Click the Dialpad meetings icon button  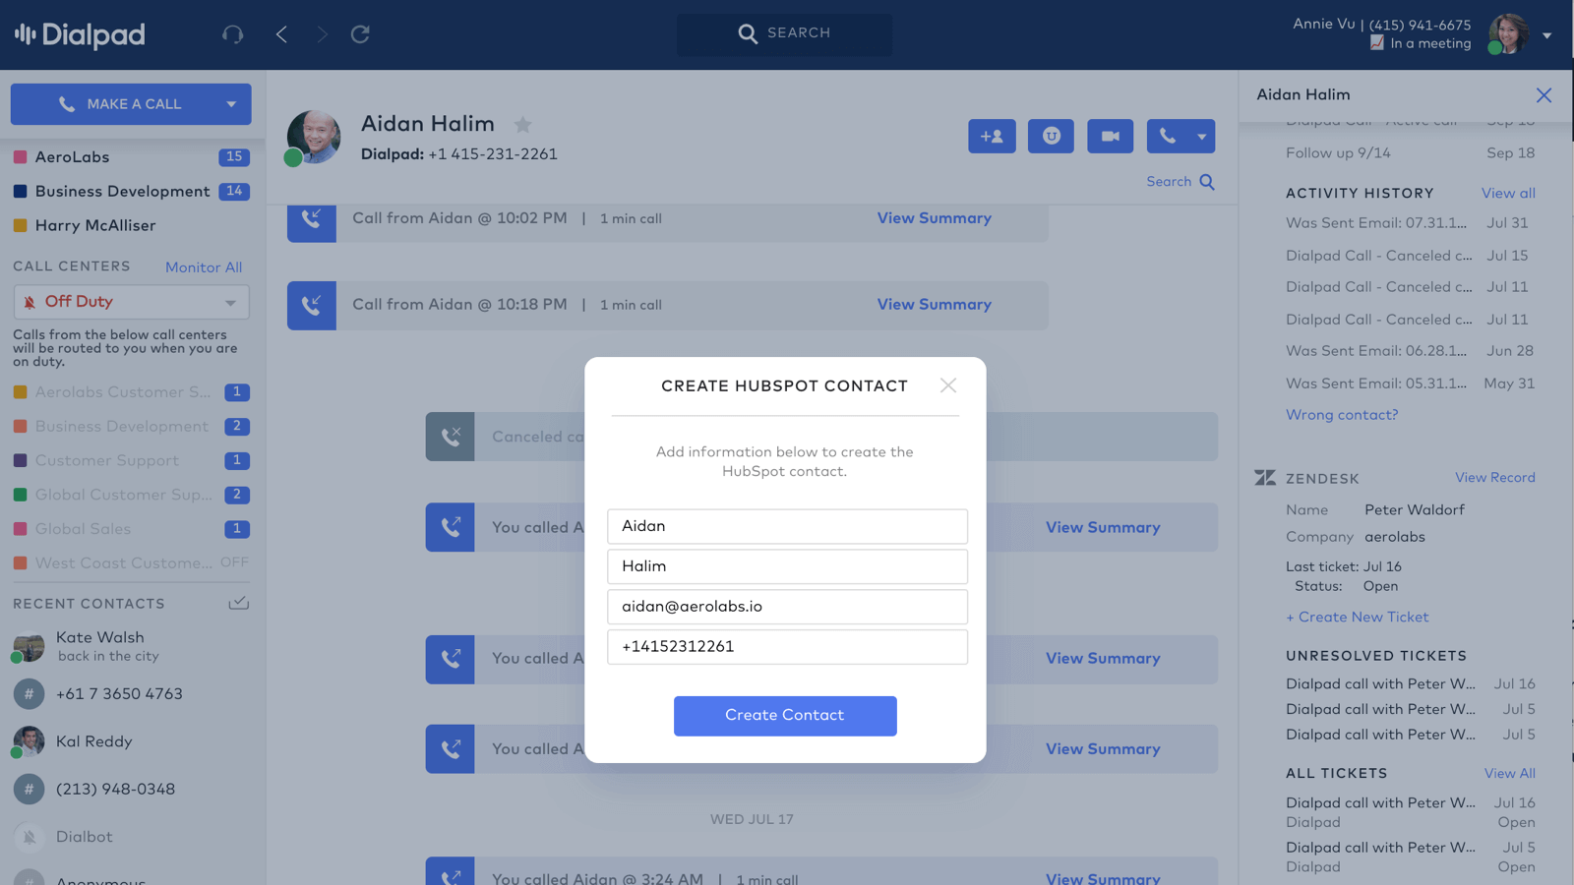point(1051,137)
